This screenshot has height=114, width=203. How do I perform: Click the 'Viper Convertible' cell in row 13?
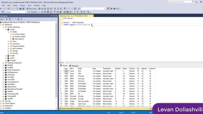(83, 101)
